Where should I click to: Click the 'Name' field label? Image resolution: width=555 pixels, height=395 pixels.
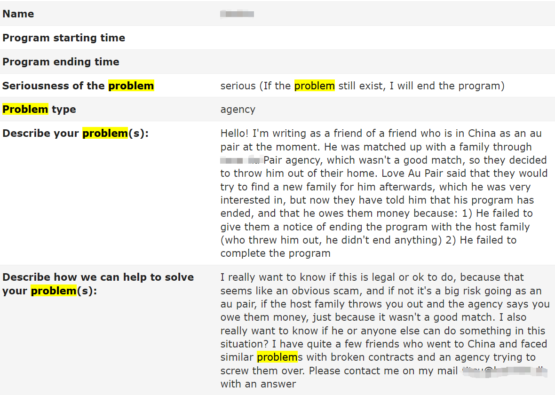coord(18,14)
